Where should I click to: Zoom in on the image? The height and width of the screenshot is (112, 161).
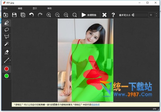49,15
